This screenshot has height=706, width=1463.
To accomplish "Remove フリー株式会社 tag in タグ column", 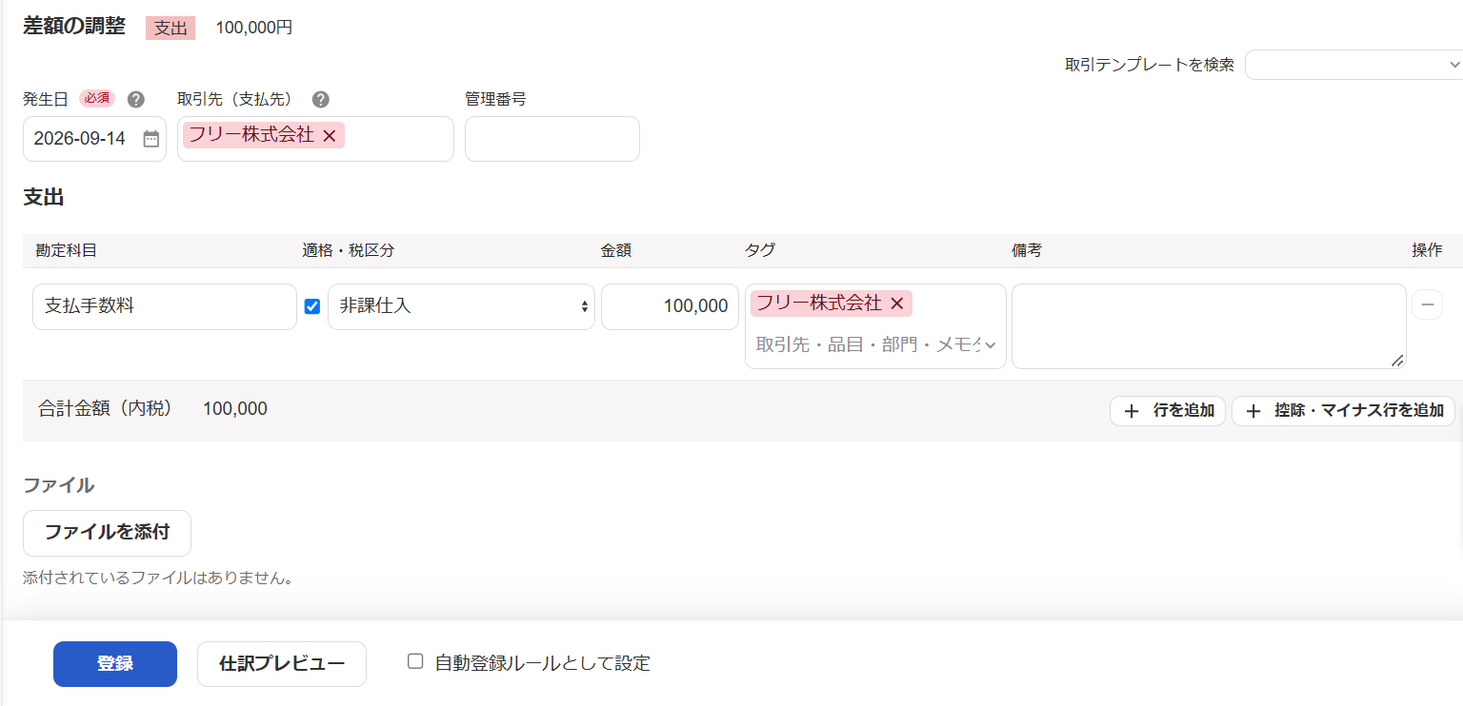I will (896, 304).
